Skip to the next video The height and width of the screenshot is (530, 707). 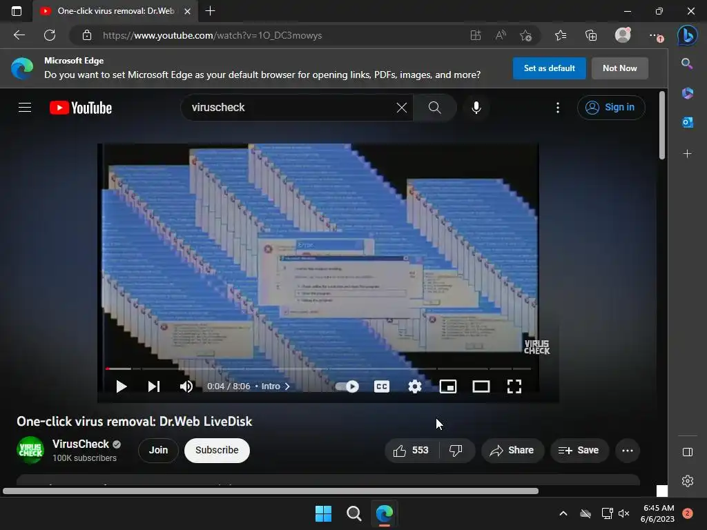point(154,386)
